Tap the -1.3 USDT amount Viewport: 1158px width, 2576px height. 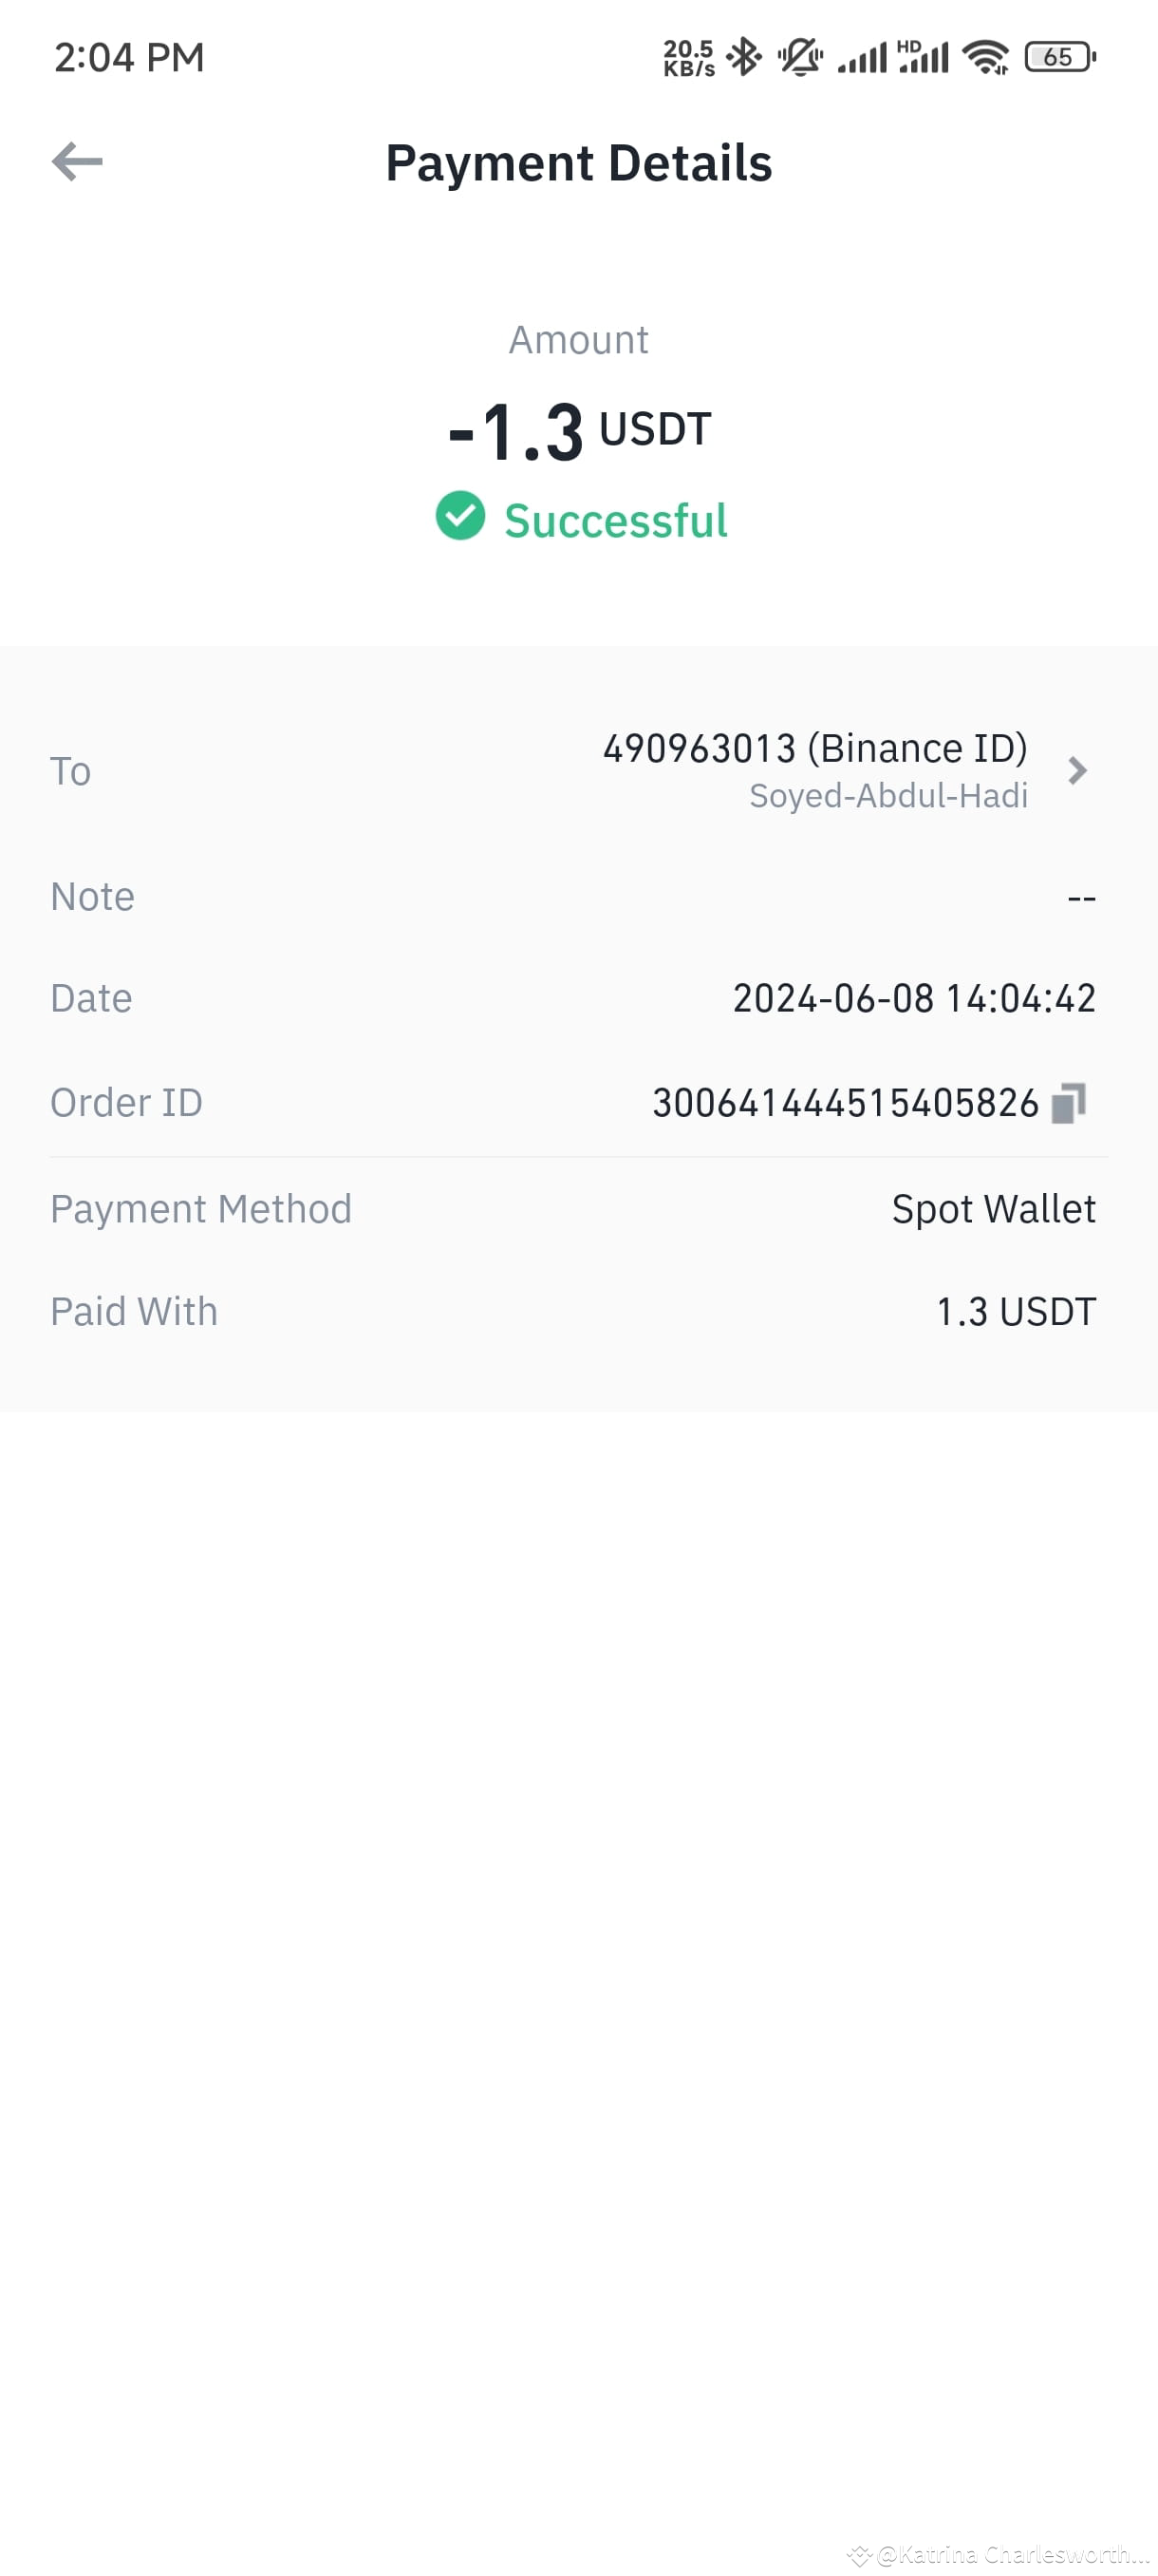pyautogui.click(x=580, y=431)
